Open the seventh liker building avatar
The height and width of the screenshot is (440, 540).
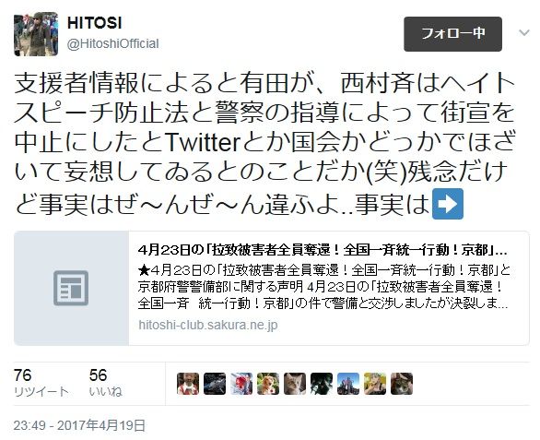pyautogui.click(x=348, y=384)
